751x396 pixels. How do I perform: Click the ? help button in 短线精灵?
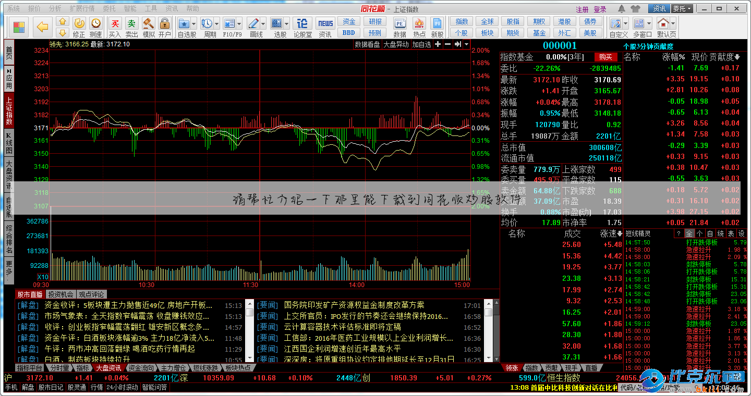coord(679,233)
